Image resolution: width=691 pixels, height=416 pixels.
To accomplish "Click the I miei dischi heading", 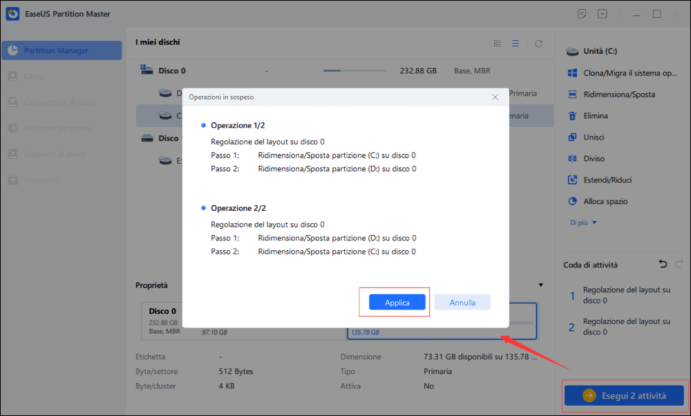I will 158,42.
